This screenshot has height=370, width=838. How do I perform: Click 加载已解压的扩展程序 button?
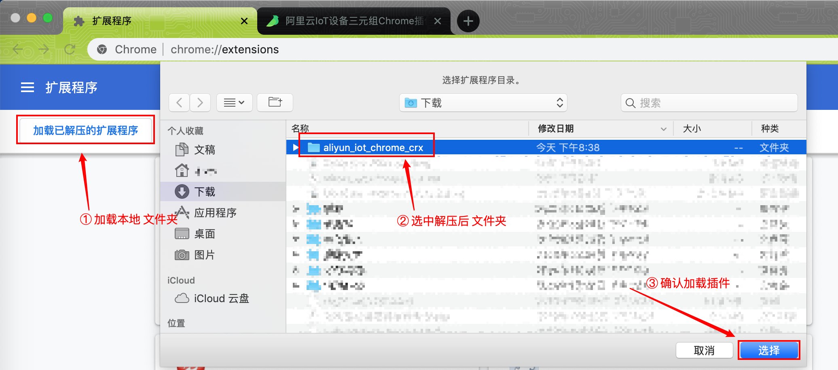(x=85, y=130)
